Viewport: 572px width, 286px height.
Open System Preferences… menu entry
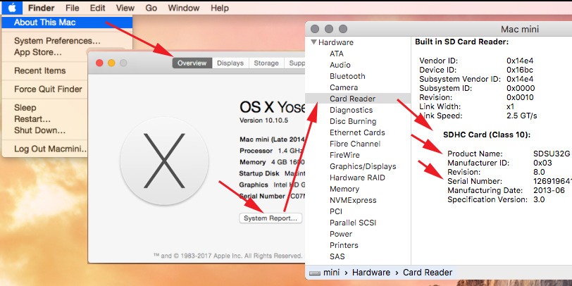(x=57, y=41)
